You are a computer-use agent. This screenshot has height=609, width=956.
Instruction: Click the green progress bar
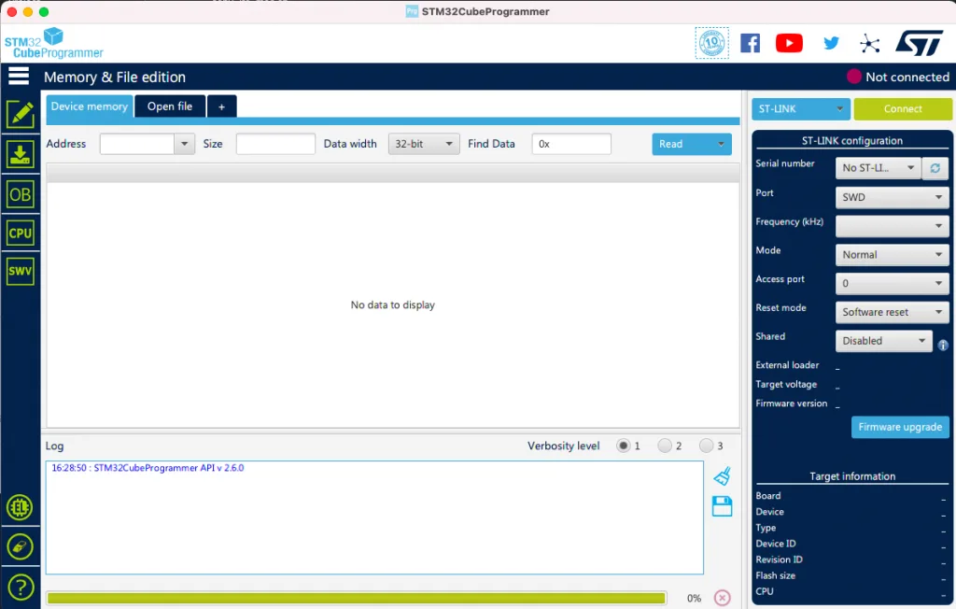point(356,598)
